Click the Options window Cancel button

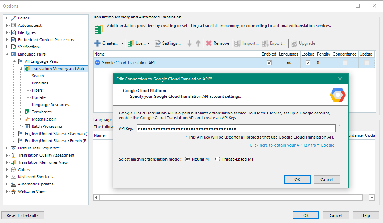pos(336,215)
